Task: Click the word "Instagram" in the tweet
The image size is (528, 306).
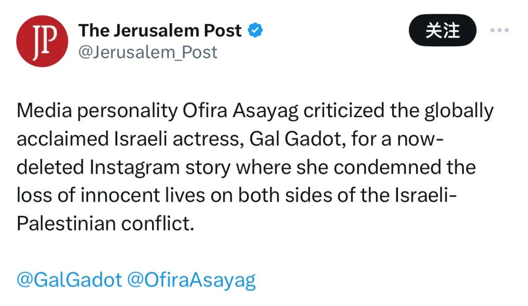Action: [138, 167]
